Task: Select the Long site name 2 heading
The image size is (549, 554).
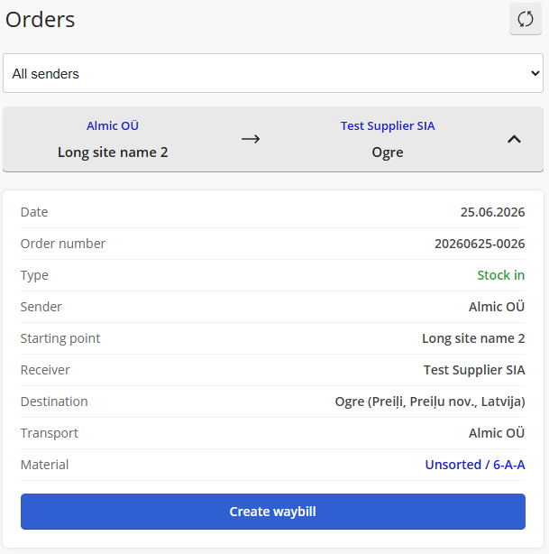Action: point(113,152)
